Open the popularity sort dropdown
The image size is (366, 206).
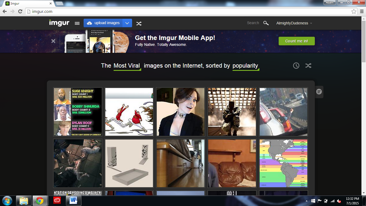click(245, 66)
